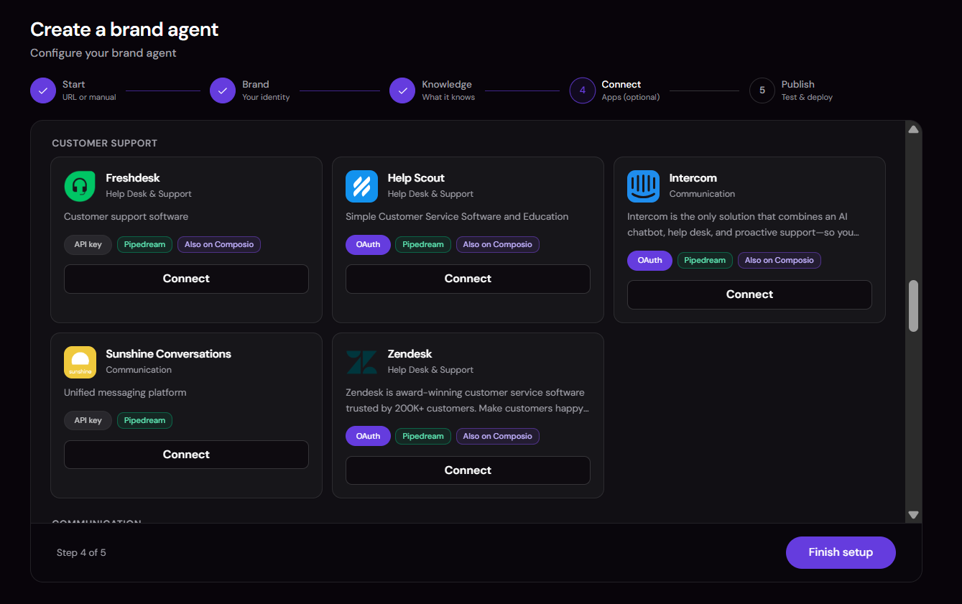This screenshot has height=604, width=962.
Task: Click Help Scout's Simple Customer Service description
Action: (457, 217)
